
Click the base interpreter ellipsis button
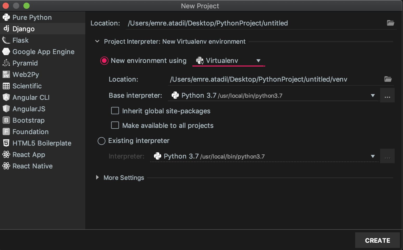[x=387, y=95]
